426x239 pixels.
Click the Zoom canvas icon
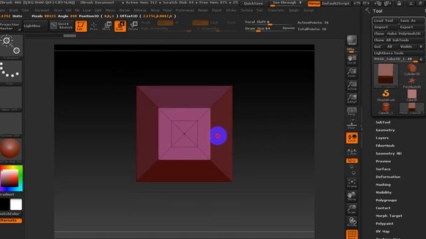[x=352, y=72]
